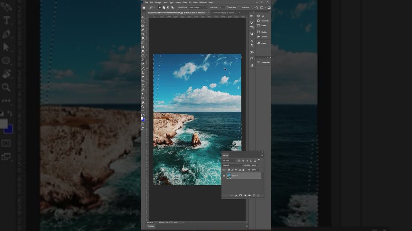Image resolution: width=412 pixels, height=231 pixels.
Task: Add a layer mask from the Layers panel
Action: point(240,195)
